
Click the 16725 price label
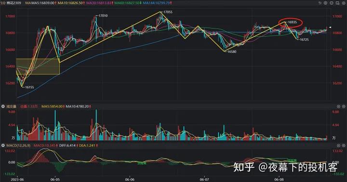[x=304, y=39]
